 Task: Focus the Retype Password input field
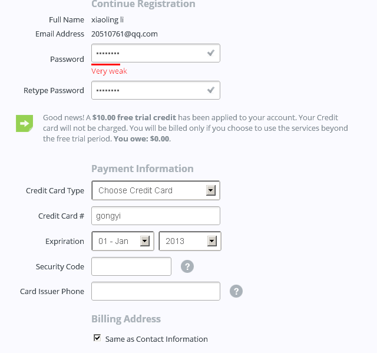(x=156, y=90)
